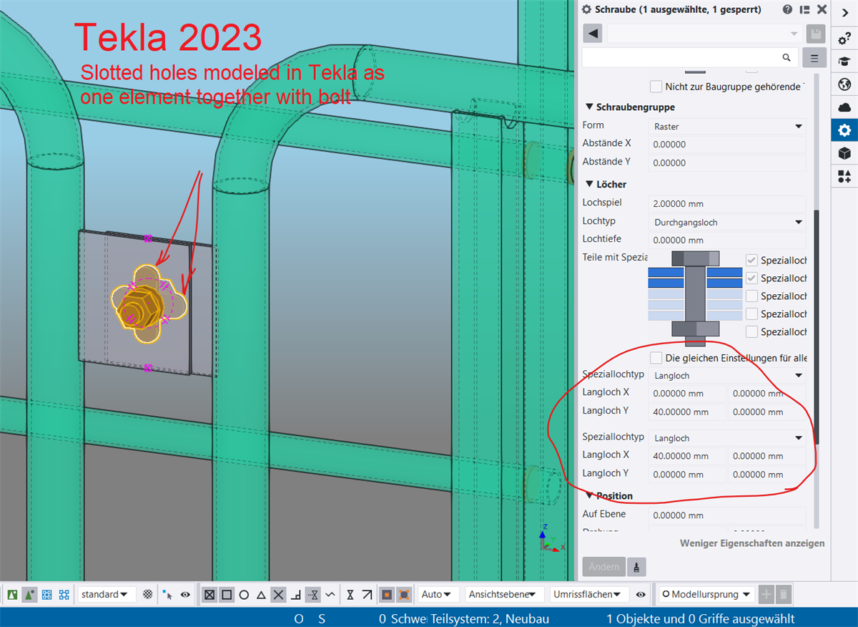The image size is (858, 627).
Task: Open the cloud sidebar icon
Action: [844, 107]
